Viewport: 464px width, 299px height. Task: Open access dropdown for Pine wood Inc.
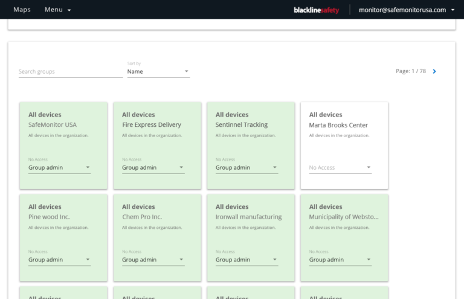pos(59,260)
